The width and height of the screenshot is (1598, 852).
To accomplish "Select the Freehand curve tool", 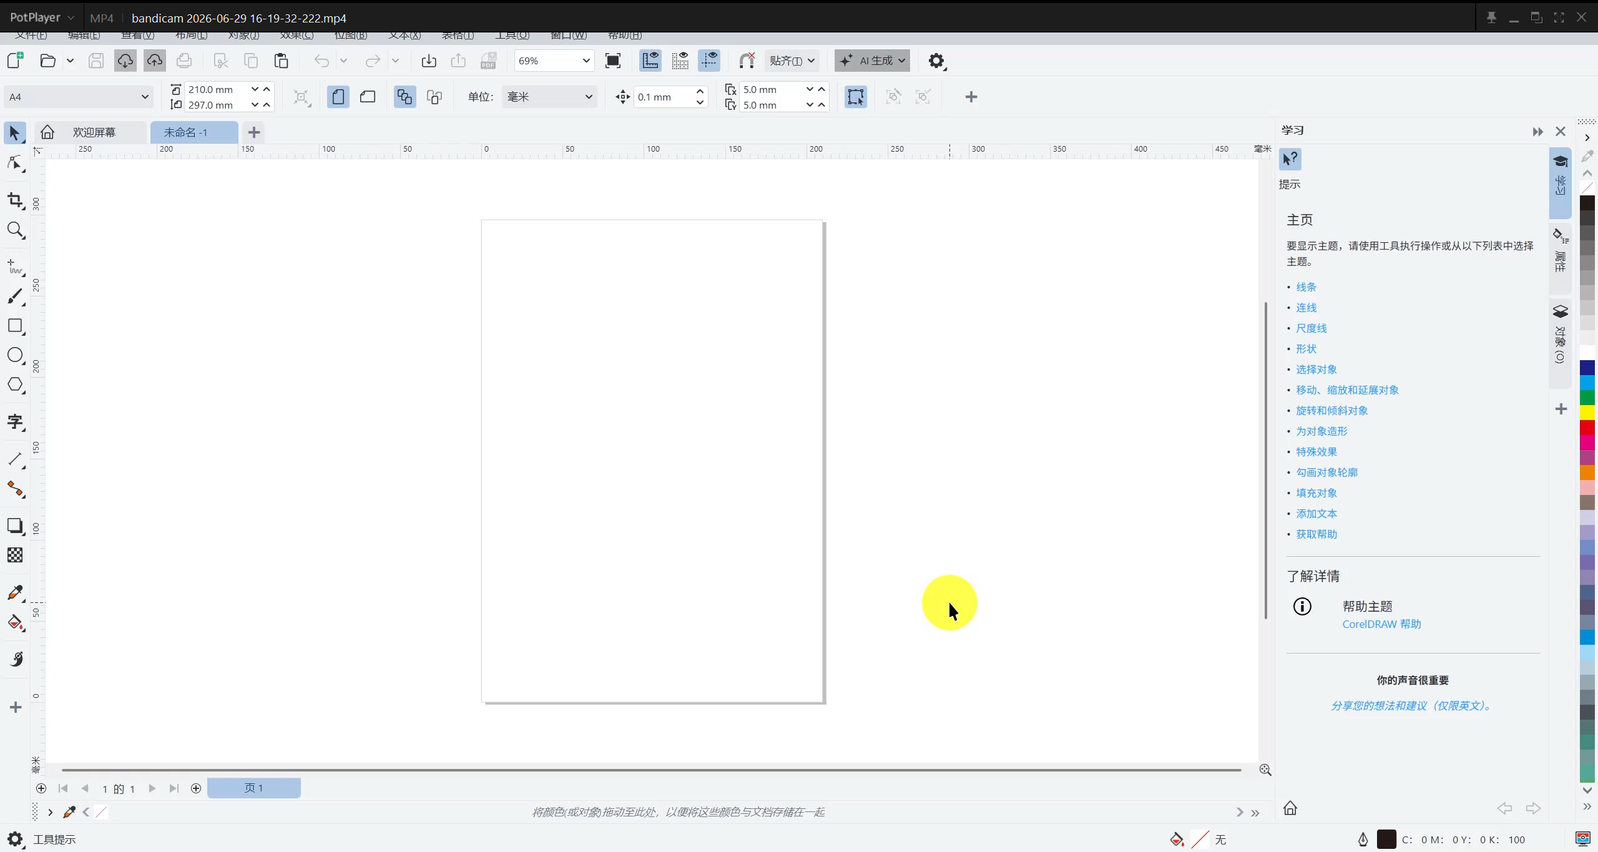I will (15, 267).
